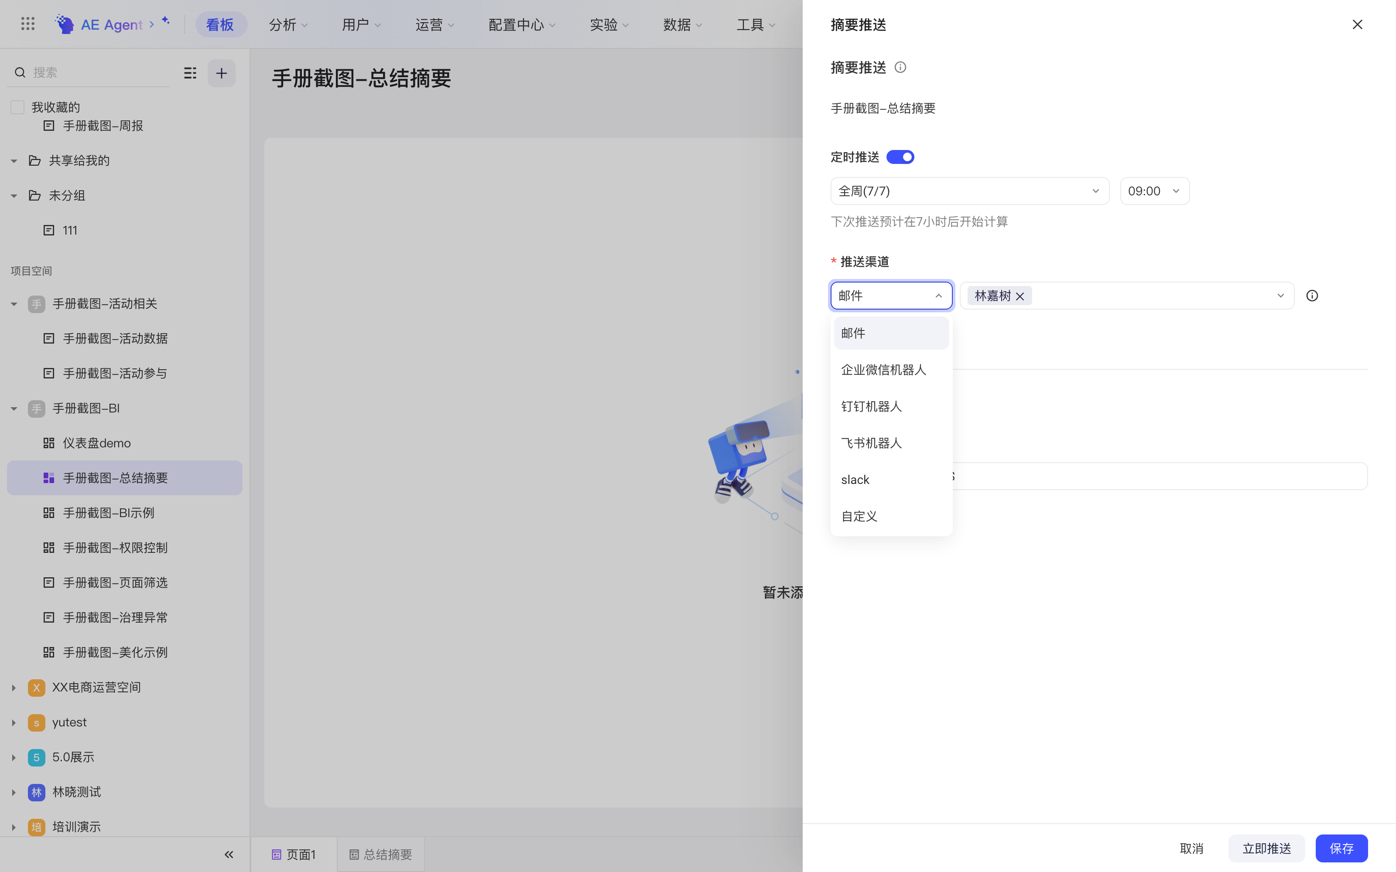Open the 09:00 time dropdown

pos(1154,191)
